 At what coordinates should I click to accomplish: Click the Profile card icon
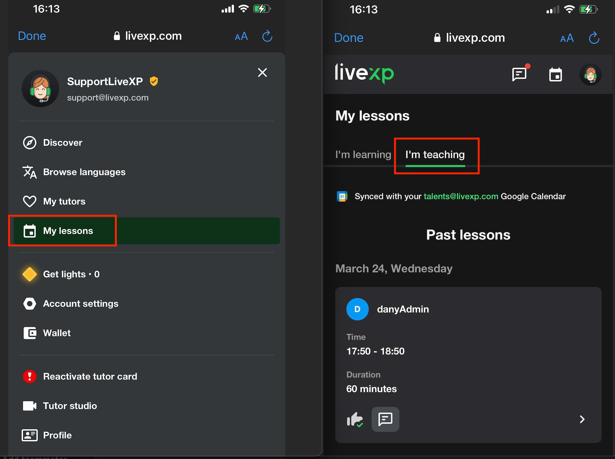click(x=30, y=435)
